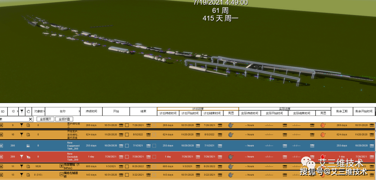
Task: Open the actual end time calendar in row 10
Action: 312,135
